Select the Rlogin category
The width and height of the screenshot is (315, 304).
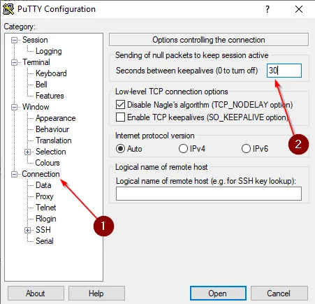coord(46,219)
